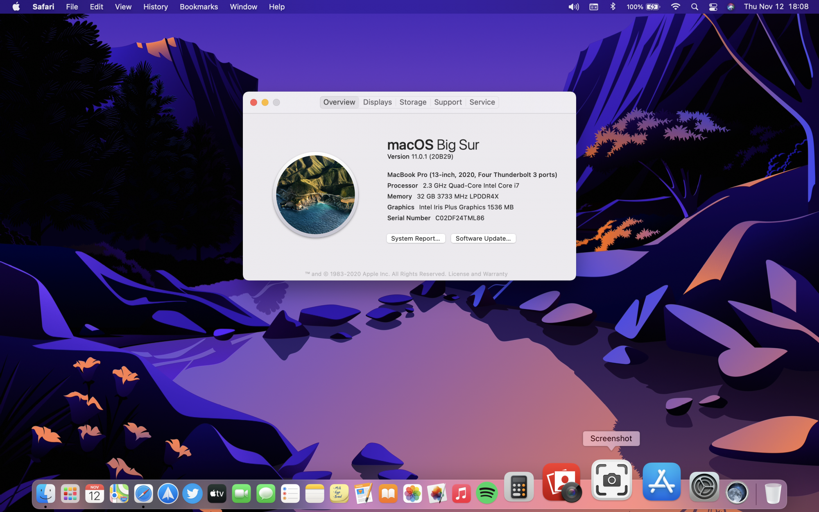
Task: Switch to the Storage tab
Action: pos(413,102)
